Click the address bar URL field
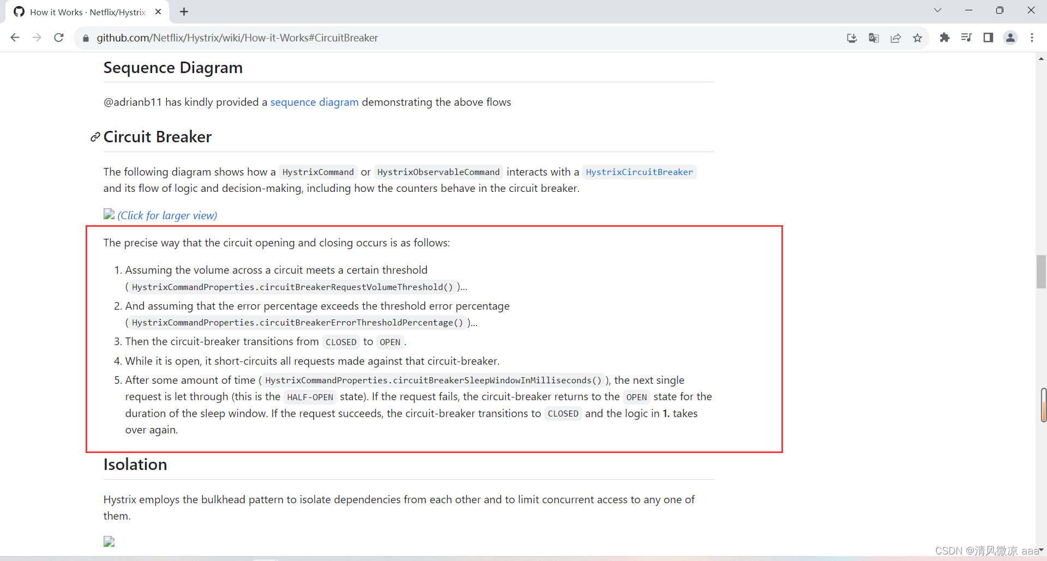This screenshot has width=1047, height=561. (x=464, y=38)
